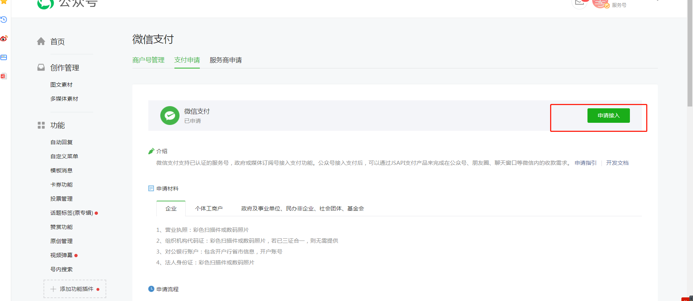The width and height of the screenshot is (693, 301).
Task: Open 创作管理 section in sidebar
Action: pos(65,68)
